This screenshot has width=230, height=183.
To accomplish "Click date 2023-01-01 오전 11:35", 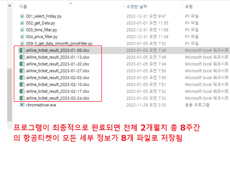I will 147,23.
